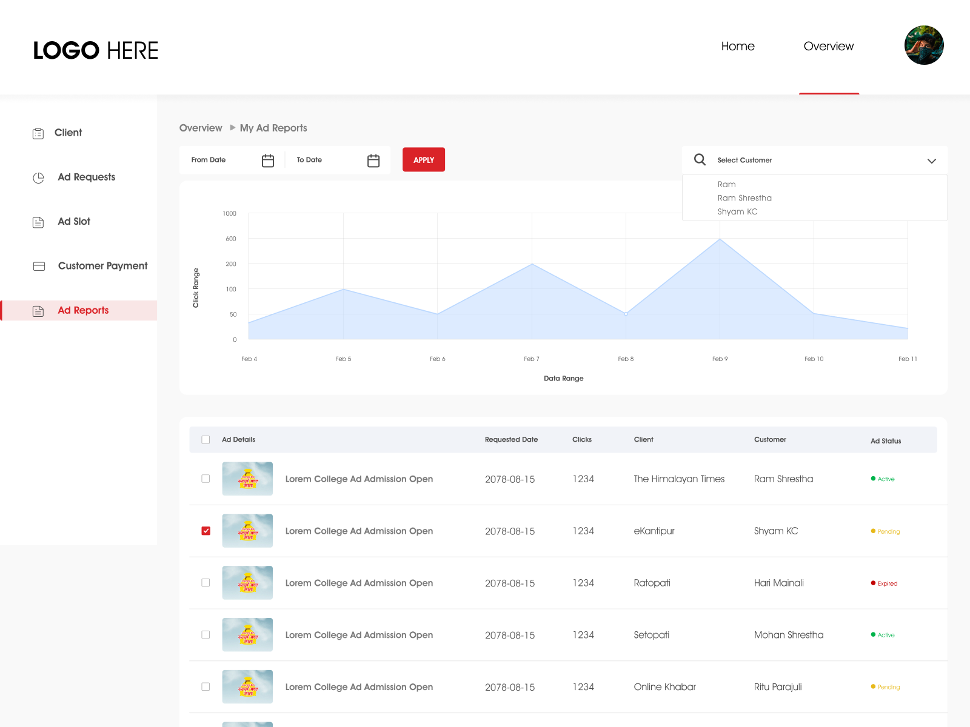Screen dimensions: 970x727
Task: Choose Ram Shrestha in the customer list
Action: click(x=744, y=198)
